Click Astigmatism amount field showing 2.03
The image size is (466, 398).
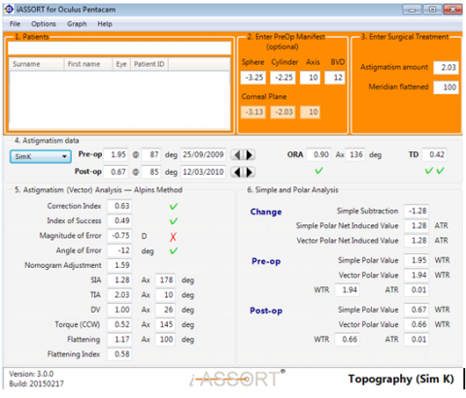point(447,68)
